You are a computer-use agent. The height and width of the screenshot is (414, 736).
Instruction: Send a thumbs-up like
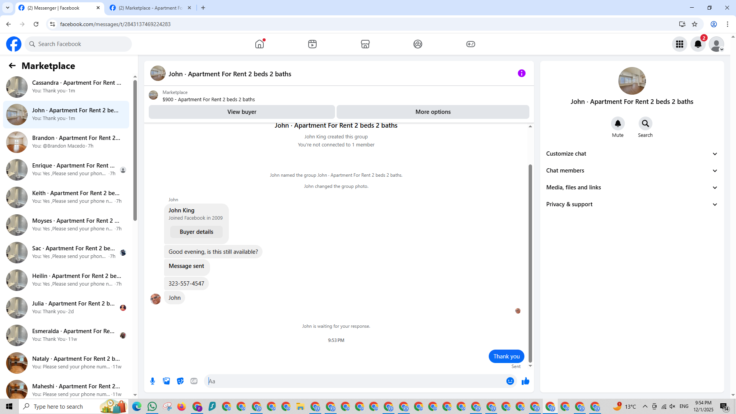point(526,381)
